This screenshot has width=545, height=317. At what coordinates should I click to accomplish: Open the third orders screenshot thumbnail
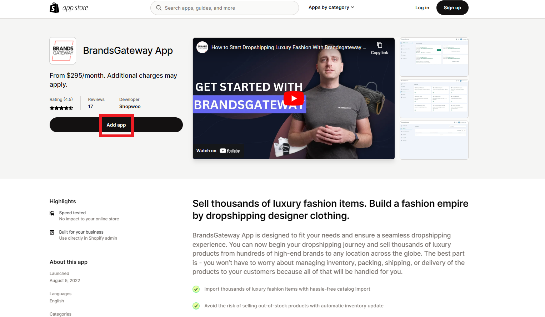434,140
